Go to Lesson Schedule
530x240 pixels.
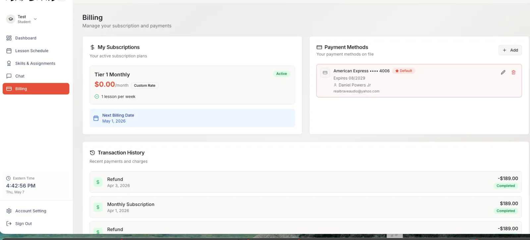pyautogui.click(x=36, y=51)
